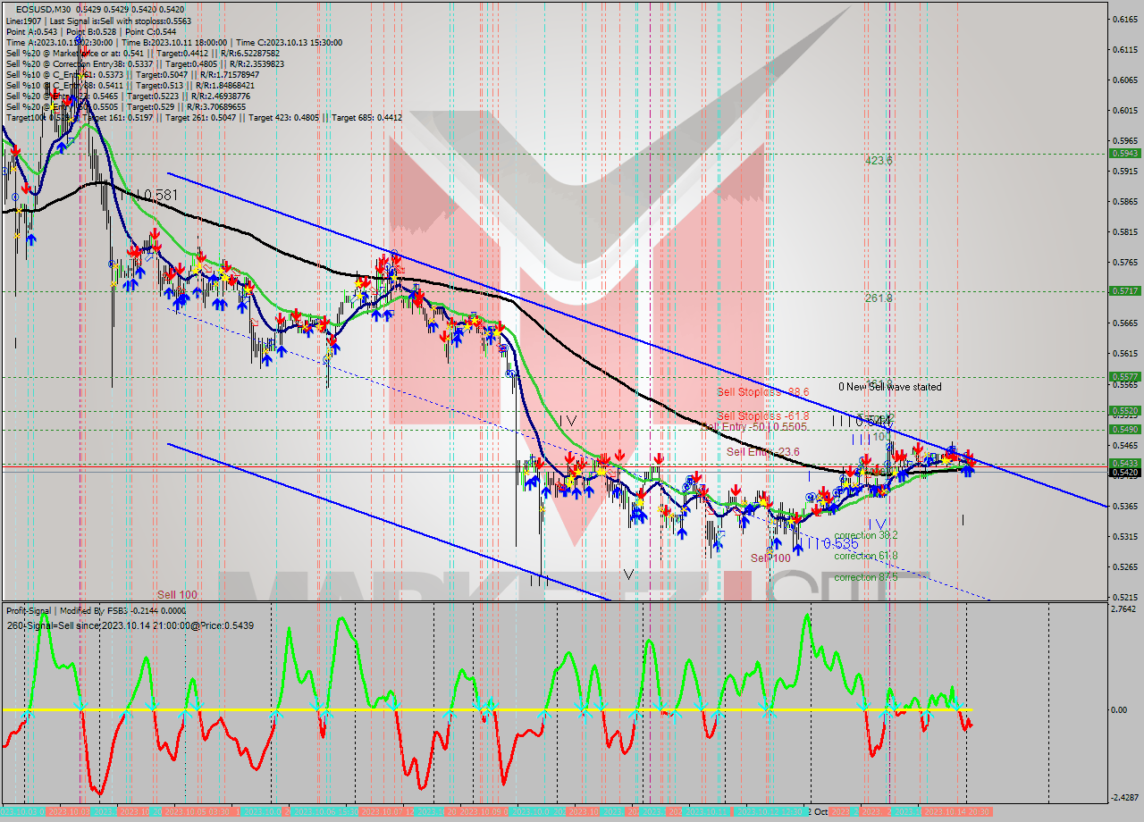This screenshot has height=822, width=1144.
Task: Click the red sell arrow near the 0.581 label
Action: pyautogui.click(x=156, y=234)
